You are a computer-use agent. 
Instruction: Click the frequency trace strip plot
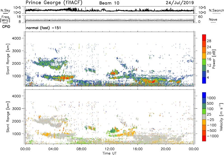tap(109, 19)
